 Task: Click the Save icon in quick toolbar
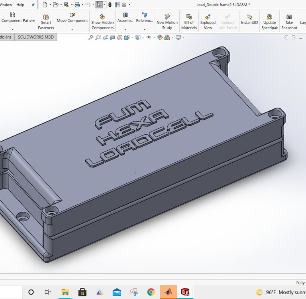tap(67, 5)
